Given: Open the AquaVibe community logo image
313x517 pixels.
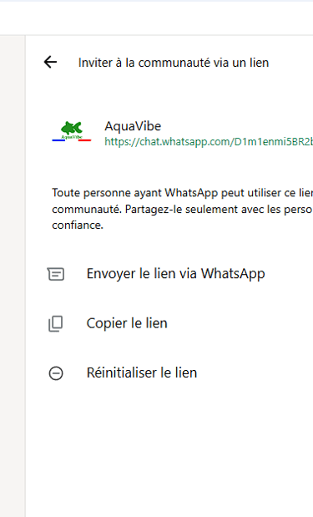Looking at the screenshot, I should point(72,131).
